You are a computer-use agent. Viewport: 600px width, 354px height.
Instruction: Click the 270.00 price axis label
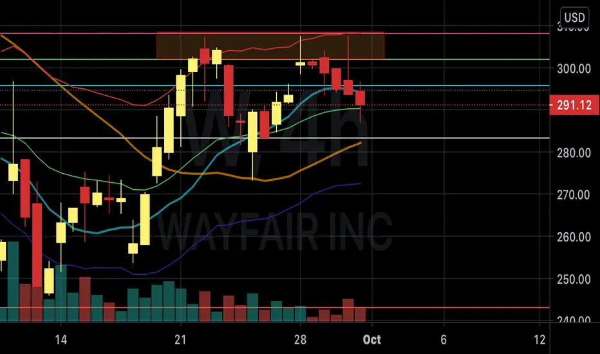574,195
